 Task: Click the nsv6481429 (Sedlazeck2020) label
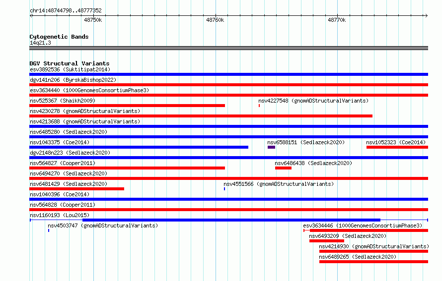click(x=69, y=184)
